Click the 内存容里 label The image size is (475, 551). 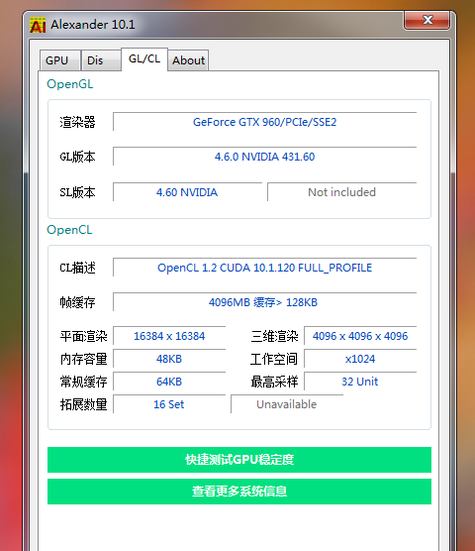pos(83,359)
